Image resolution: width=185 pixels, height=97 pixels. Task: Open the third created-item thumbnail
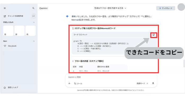(30, 31)
